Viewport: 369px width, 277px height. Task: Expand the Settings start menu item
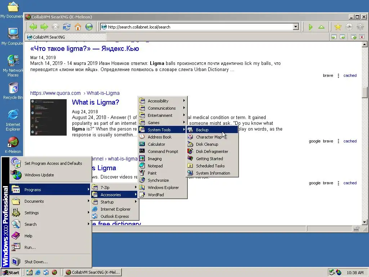click(50, 213)
